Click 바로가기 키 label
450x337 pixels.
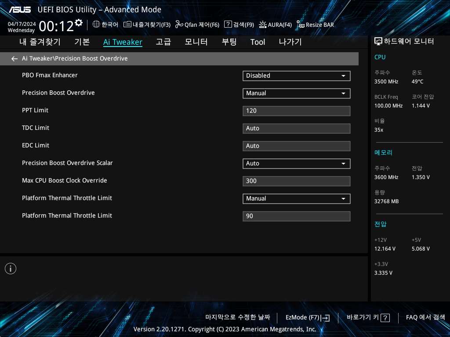[x=363, y=317]
